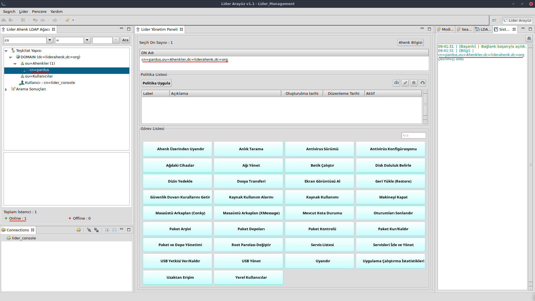The height and width of the screenshot is (301, 535).
Task: Click the Uzaktan Erişim task button
Action: (x=180, y=278)
